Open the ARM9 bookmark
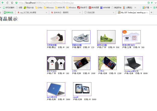157x111 pixels. (105, 7)
